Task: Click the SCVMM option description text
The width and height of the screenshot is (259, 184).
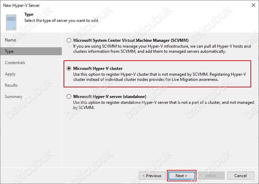Action: [x=162, y=49]
